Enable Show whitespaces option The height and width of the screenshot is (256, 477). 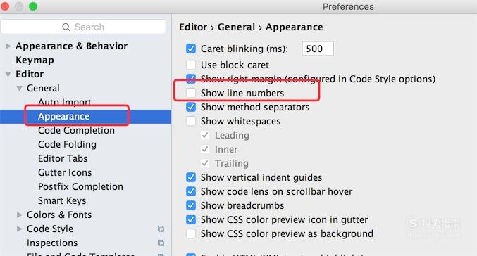tap(191, 121)
